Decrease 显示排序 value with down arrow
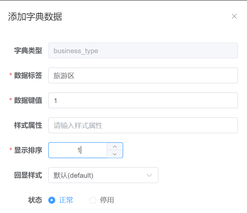This screenshot has width=247, height=213. click(115, 154)
